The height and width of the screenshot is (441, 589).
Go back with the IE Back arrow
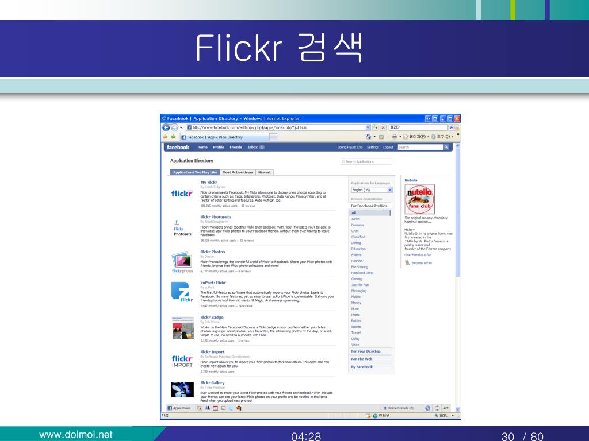(x=166, y=127)
